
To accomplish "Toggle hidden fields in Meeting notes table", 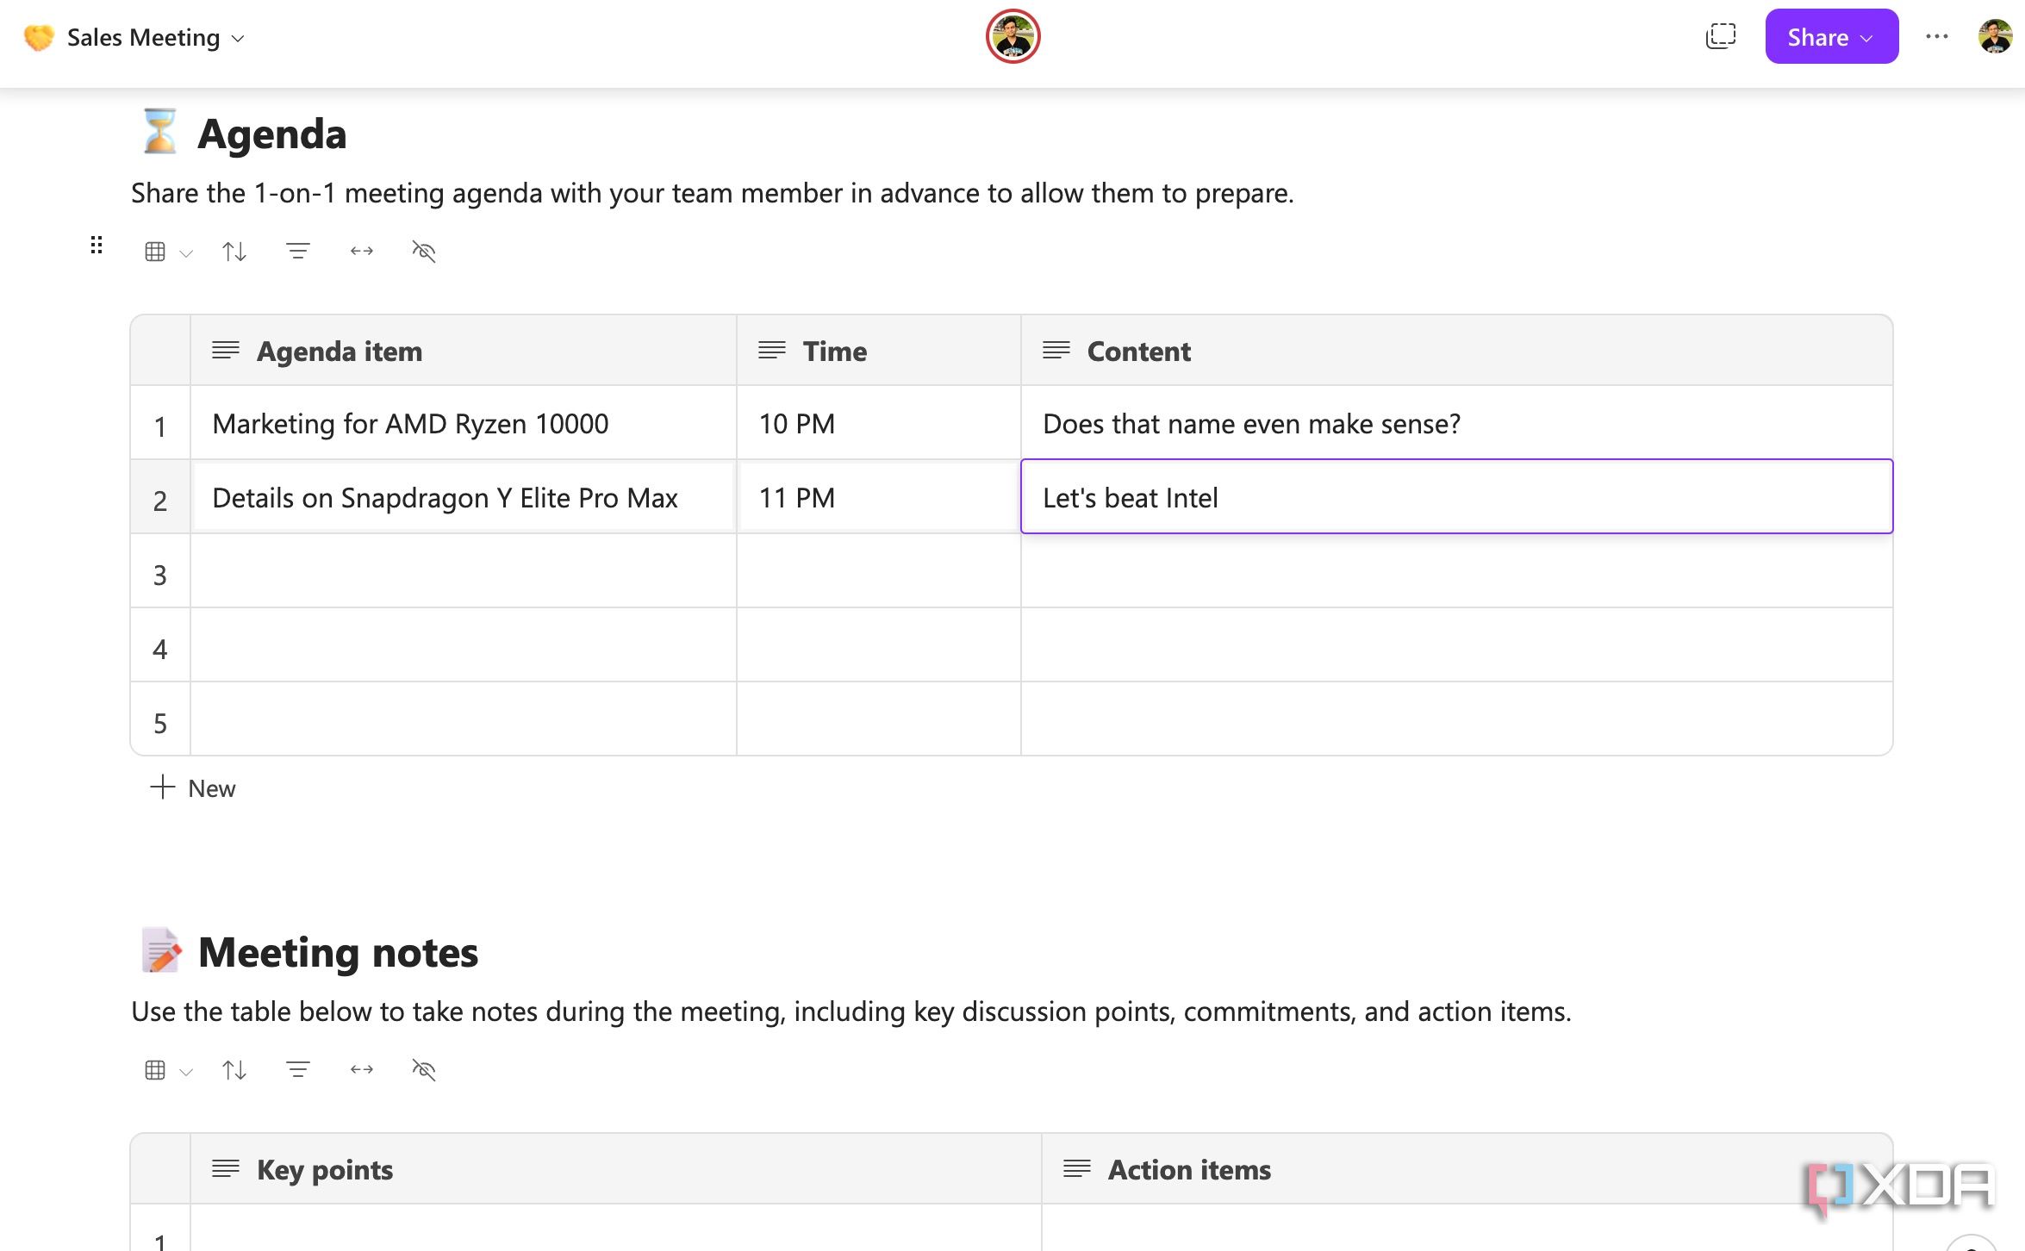I will coord(424,1070).
